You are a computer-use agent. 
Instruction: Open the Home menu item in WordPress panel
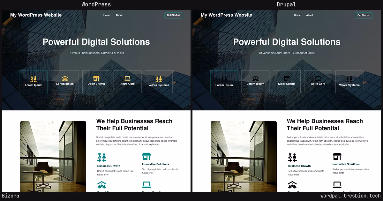[x=107, y=15]
